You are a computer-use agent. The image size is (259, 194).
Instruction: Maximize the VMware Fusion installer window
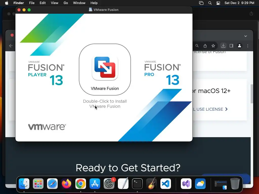(x=29, y=10)
